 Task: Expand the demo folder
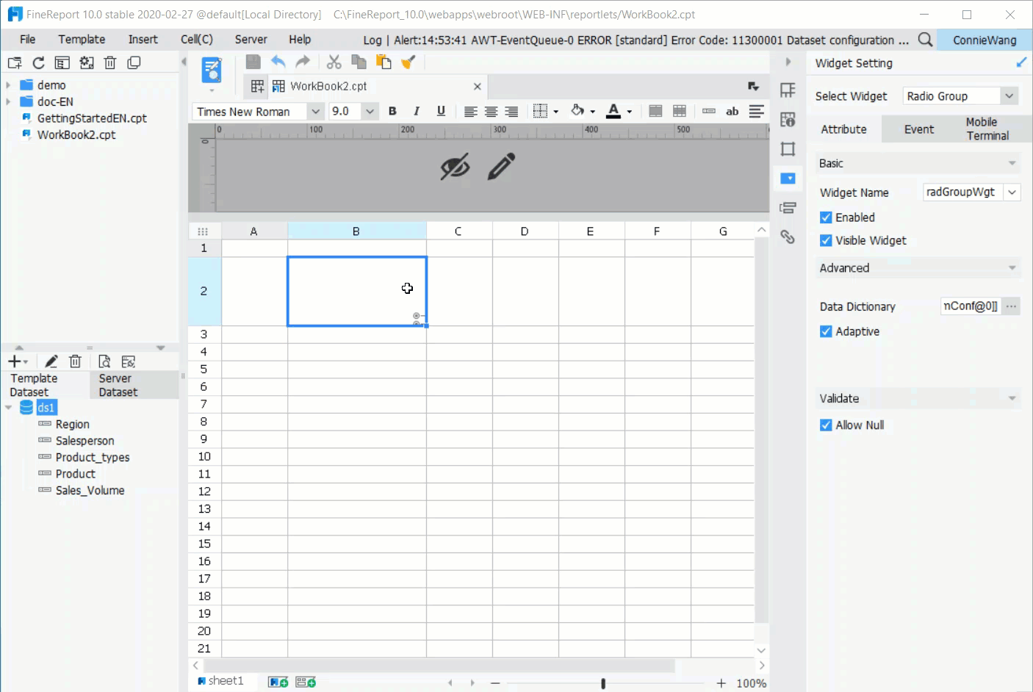pyautogui.click(x=8, y=85)
